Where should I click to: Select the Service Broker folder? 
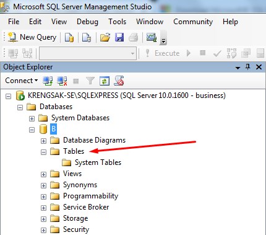tap(86, 207)
